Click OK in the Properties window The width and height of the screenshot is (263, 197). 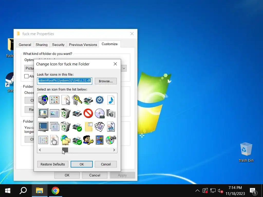point(67,175)
